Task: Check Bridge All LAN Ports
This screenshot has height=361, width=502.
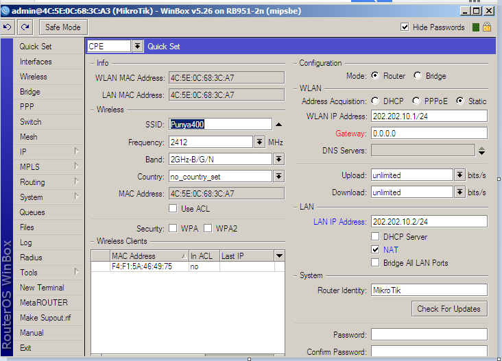Action: pos(375,262)
